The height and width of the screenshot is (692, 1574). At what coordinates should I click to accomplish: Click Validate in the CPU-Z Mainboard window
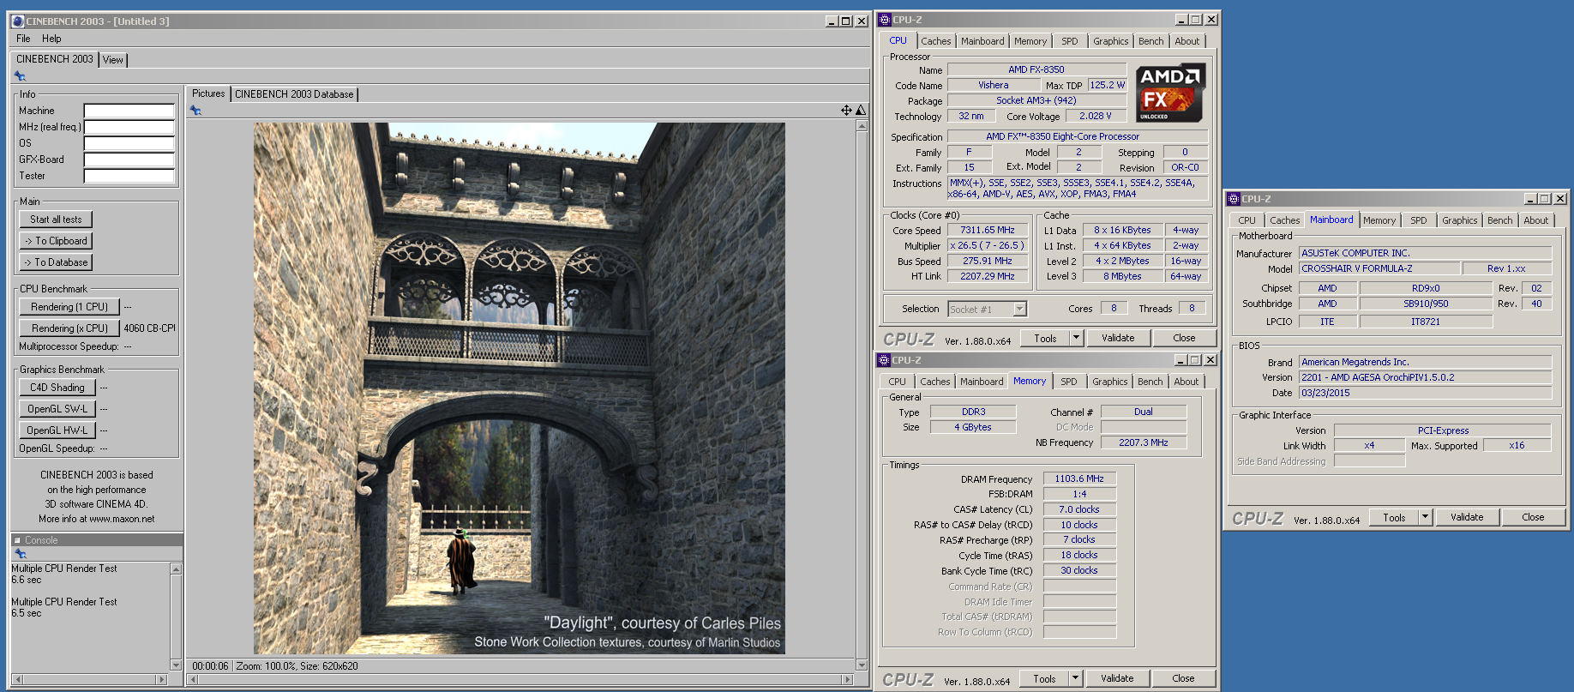1467,517
